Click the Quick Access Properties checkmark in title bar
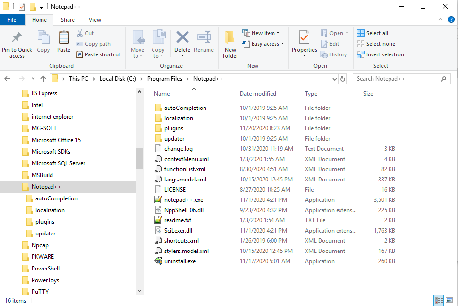 point(22,7)
